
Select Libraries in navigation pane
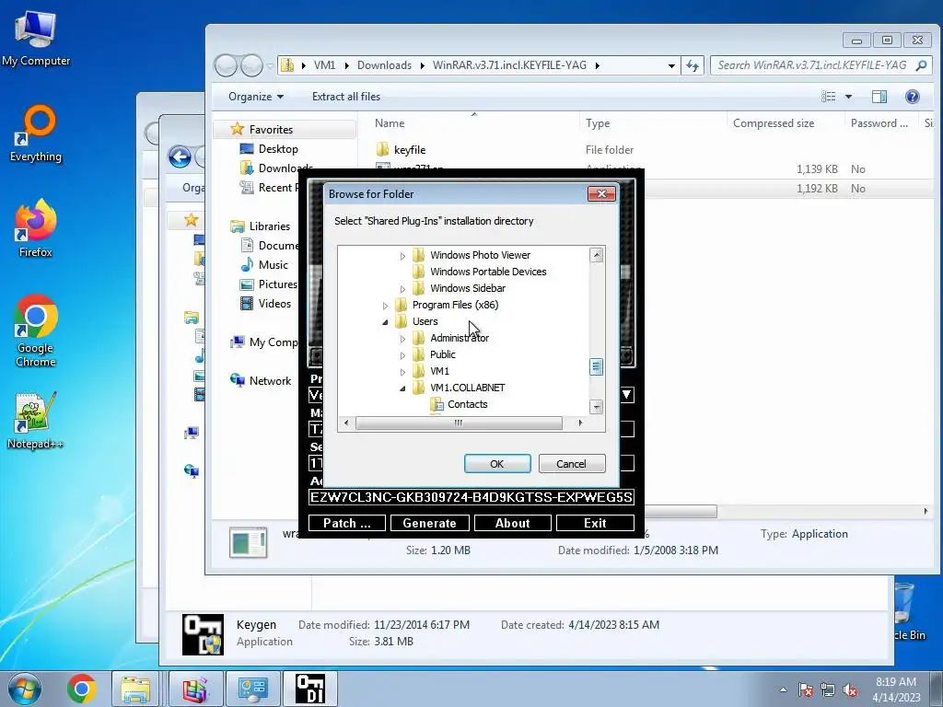pos(270,226)
